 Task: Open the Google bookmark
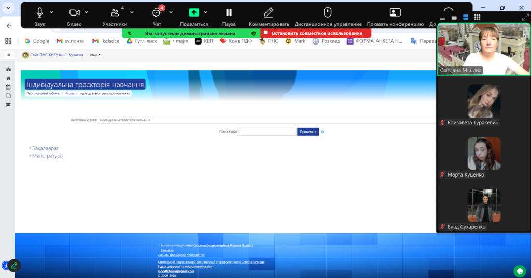click(x=37, y=41)
